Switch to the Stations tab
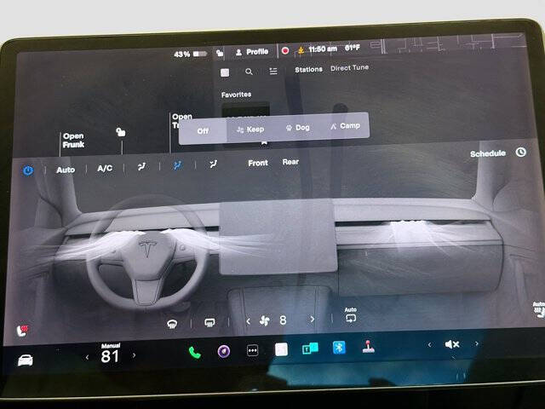The image size is (545, 409). tap(308, 70)
